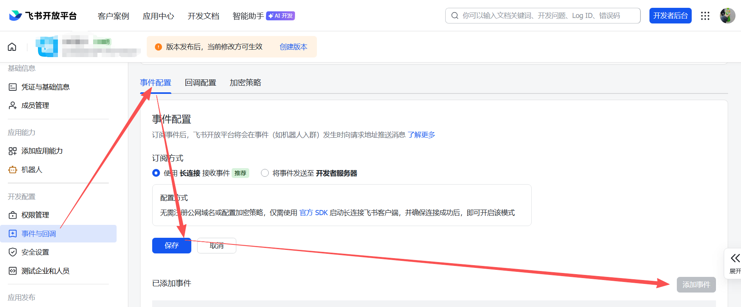The width and height of the screenshot is (741, 307).
Task: Switch to the 加密策略 tab
Action: pos(245,83)
